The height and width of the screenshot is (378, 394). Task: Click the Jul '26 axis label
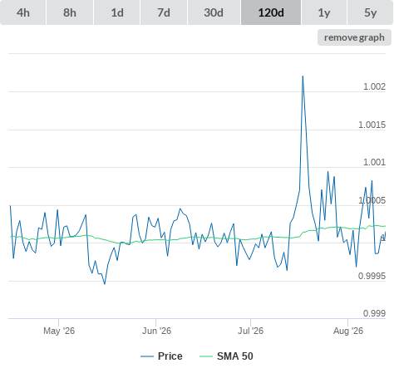click(250, 331)
